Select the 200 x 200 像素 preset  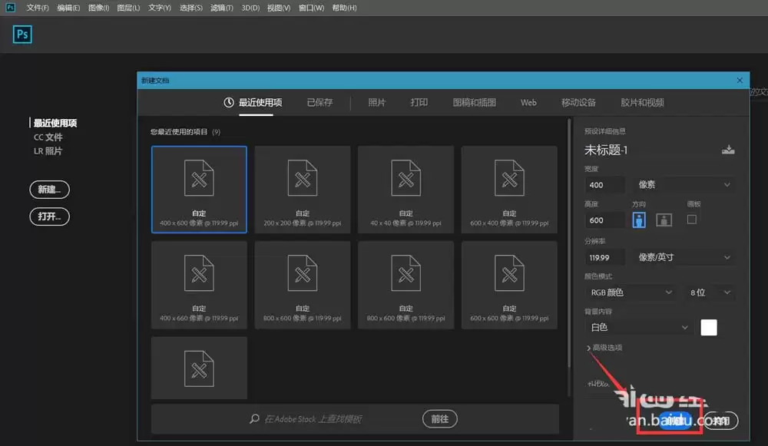tap(303, 190)
